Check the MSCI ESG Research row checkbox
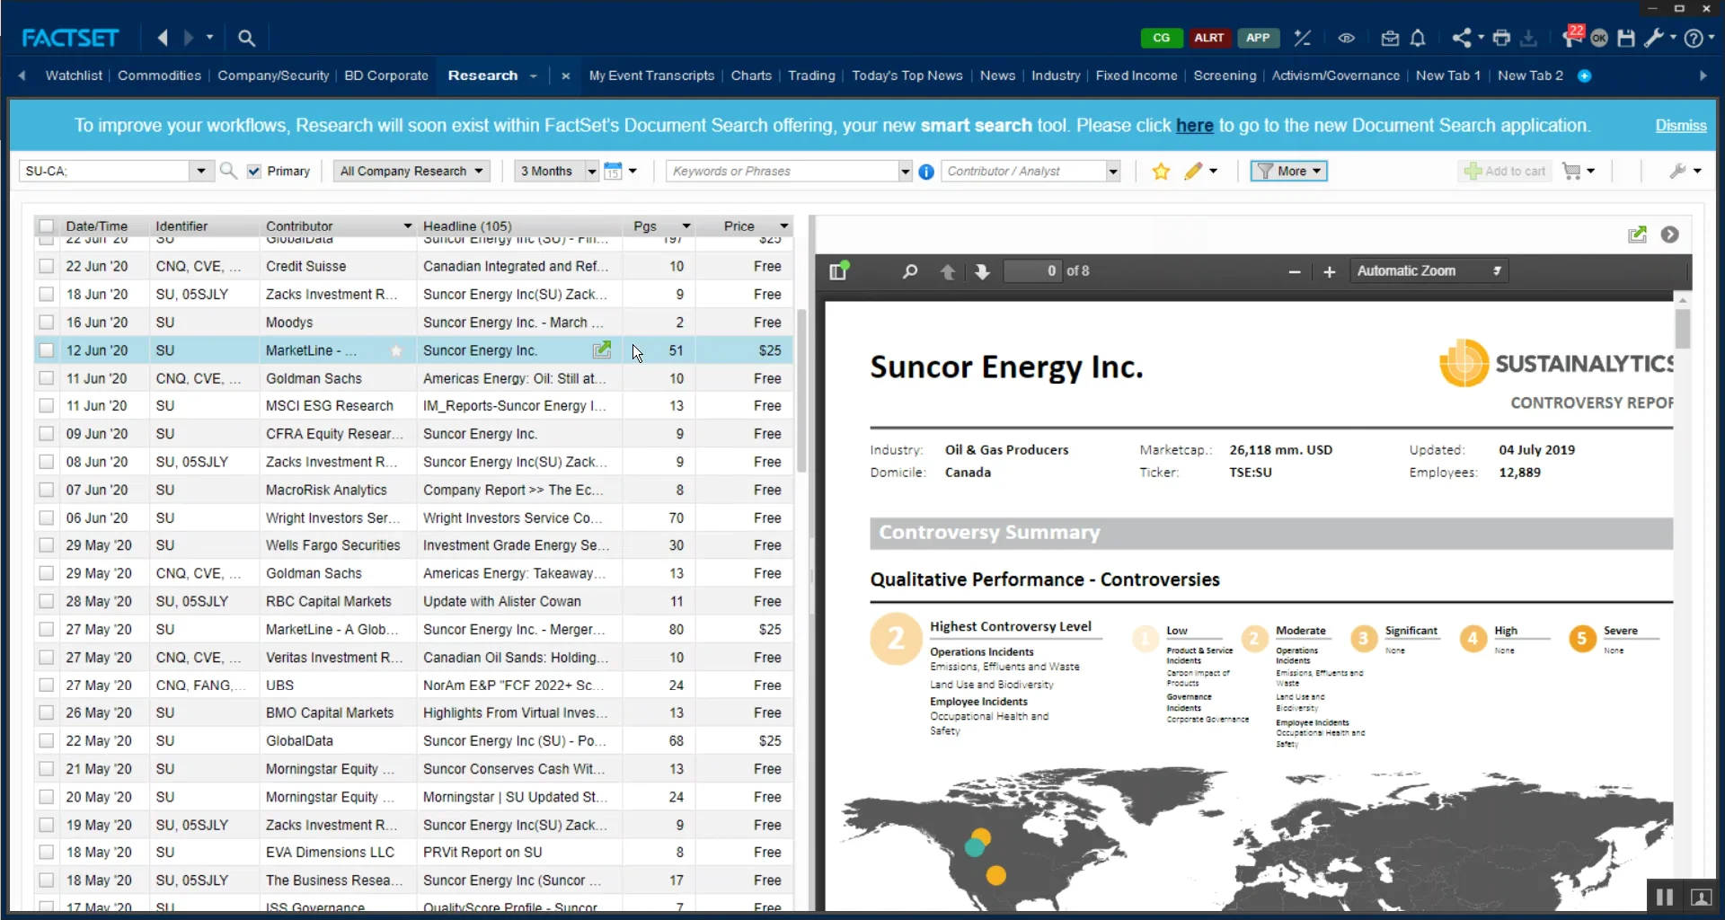The height and width of the screenshot is (920, 1725). tap(47, 405)
